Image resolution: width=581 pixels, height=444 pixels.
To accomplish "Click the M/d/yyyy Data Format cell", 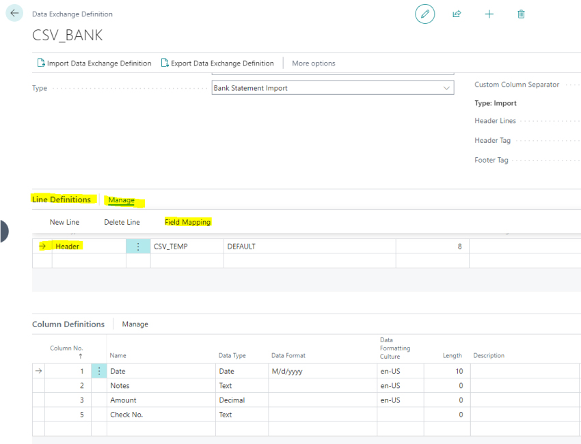I will pyautogui.click(x=321, y=372).
